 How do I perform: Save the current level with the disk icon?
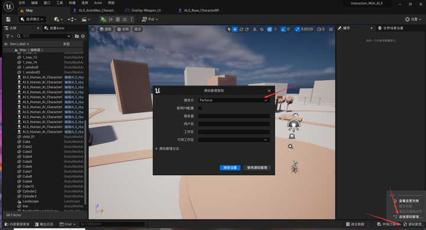tap(8, 19)
